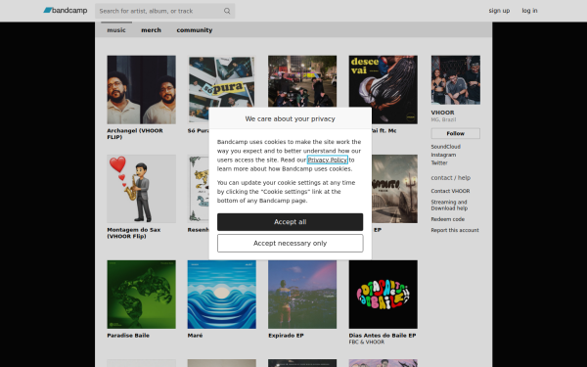Viewport: 587px width, 367px height.
Task: Open the Archangel (VHOOR FLIP) album cover
Action: tap(141, 90)
